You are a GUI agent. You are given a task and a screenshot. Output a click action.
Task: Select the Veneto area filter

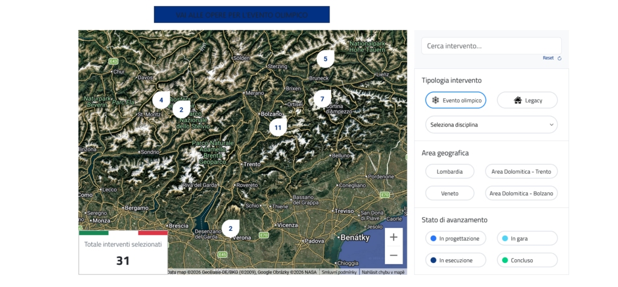[450, 194]
